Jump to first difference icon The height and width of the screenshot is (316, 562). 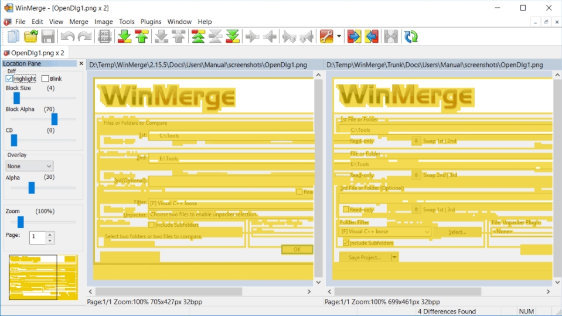coord(198,36)
